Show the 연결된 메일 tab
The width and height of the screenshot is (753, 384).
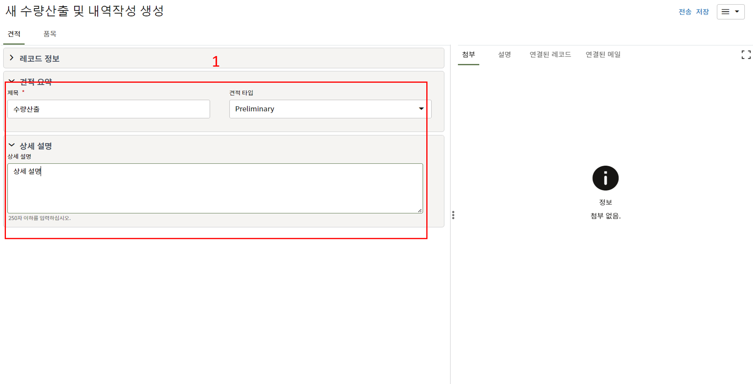pyautogui.click(x=603, y=54)
